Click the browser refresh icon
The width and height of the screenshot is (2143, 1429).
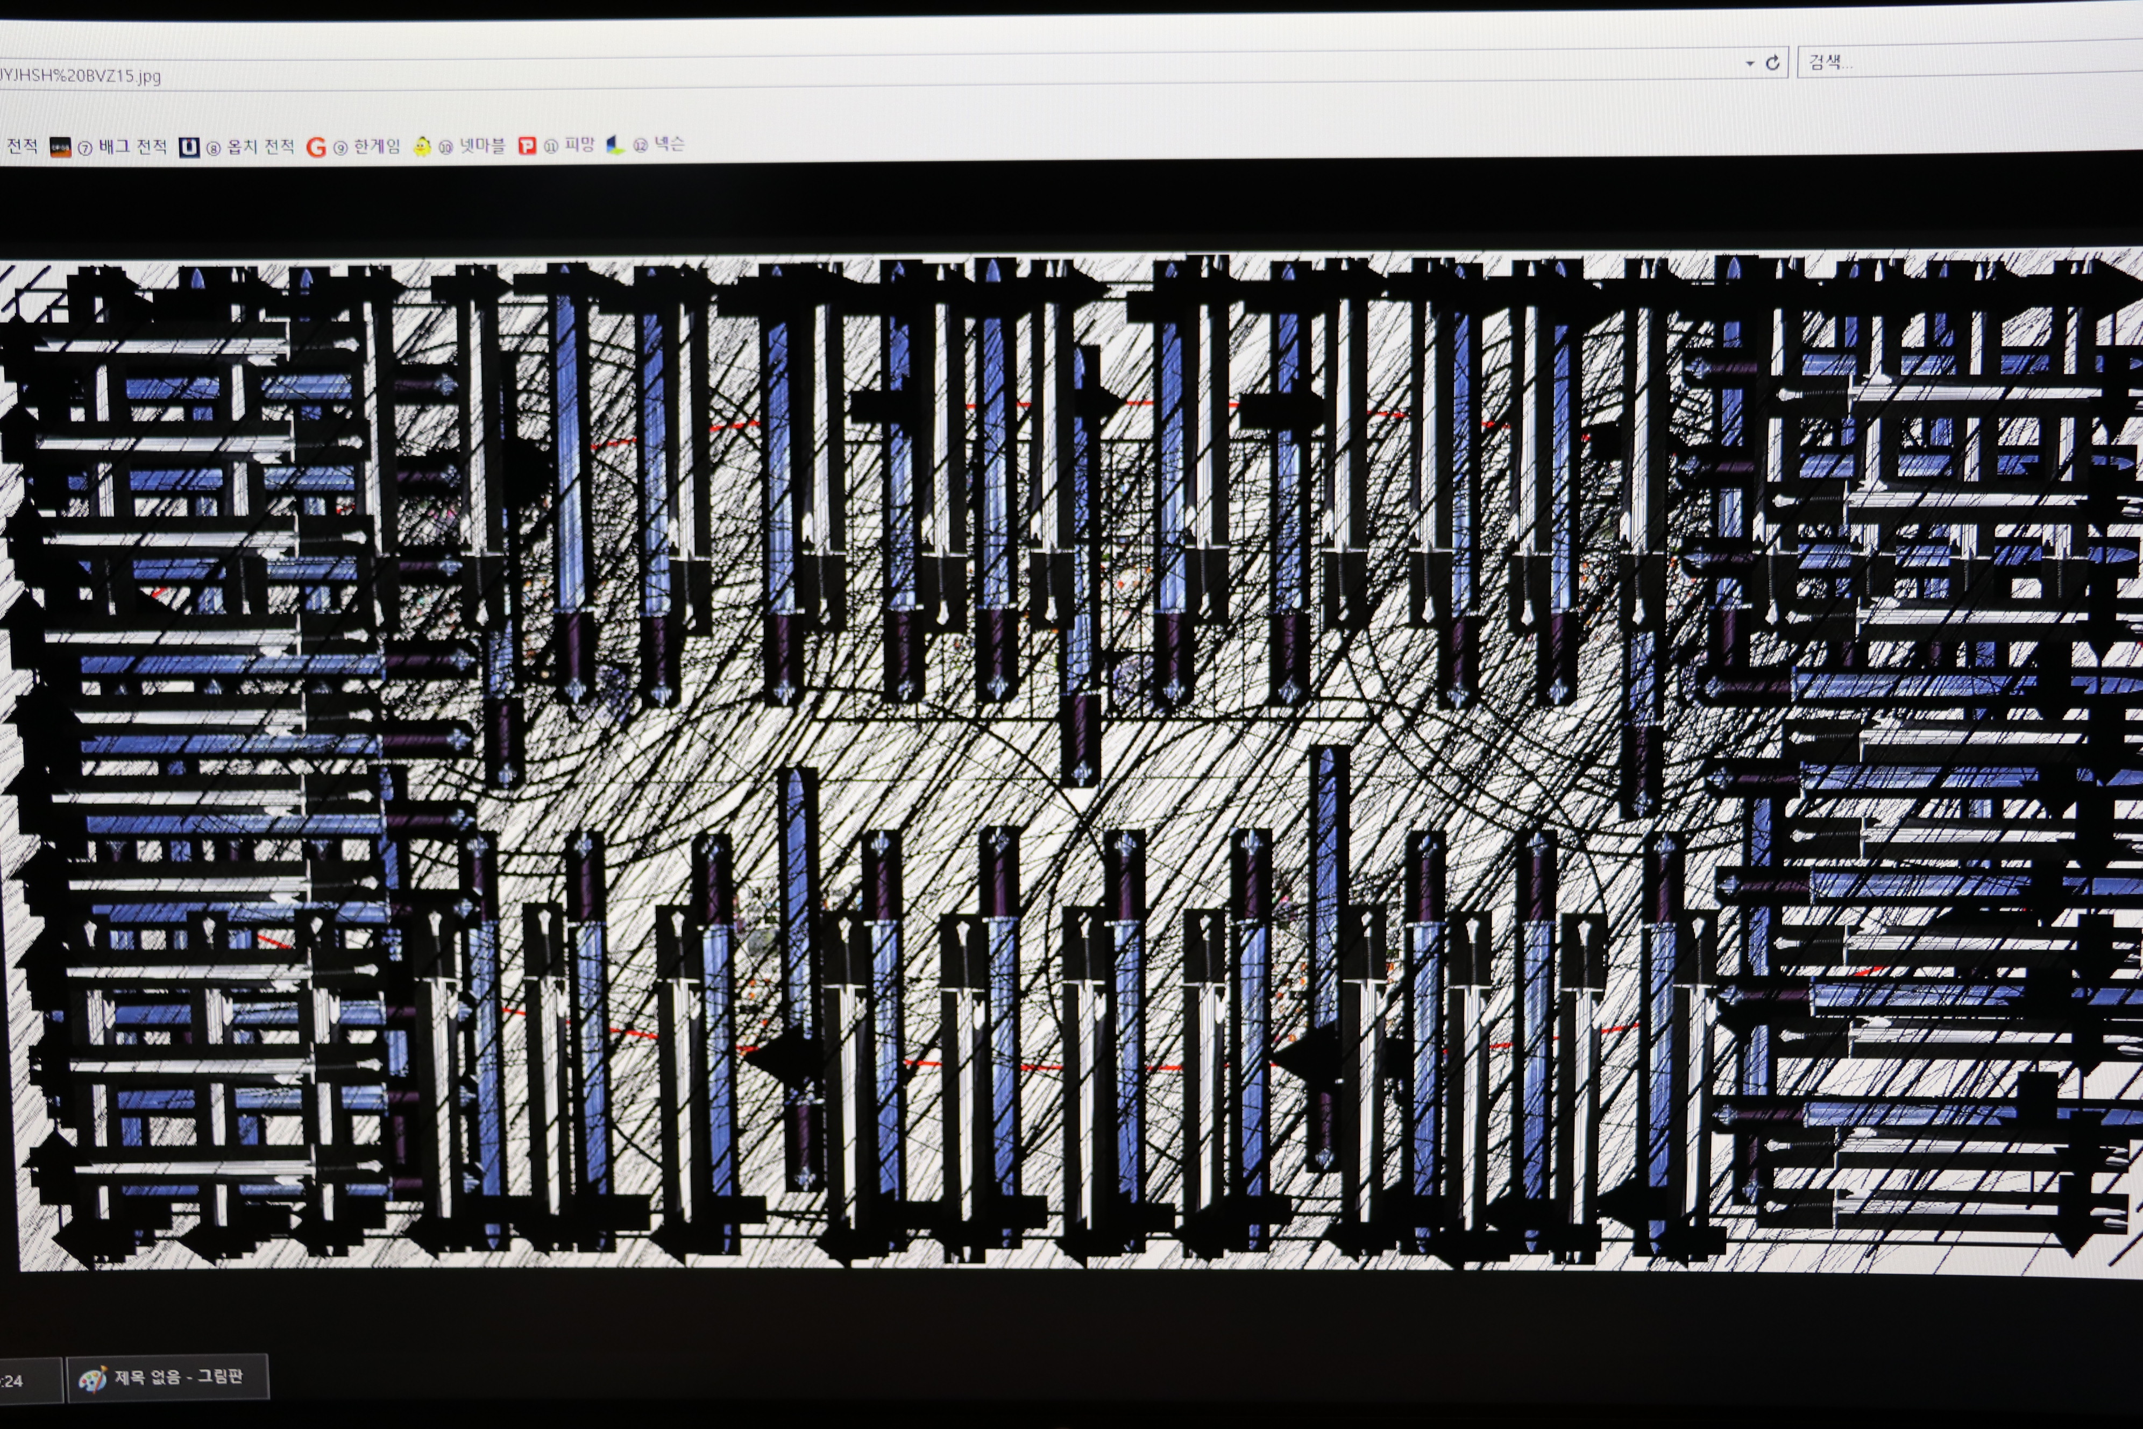coord(1772,63)
